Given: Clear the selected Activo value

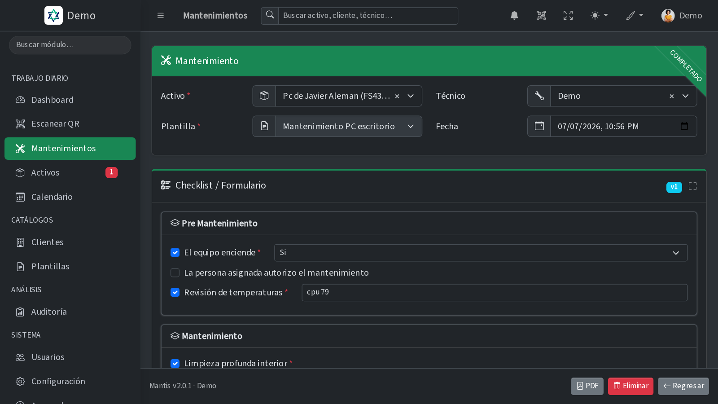Looking at the screenshot, I should tap(397, 96).
